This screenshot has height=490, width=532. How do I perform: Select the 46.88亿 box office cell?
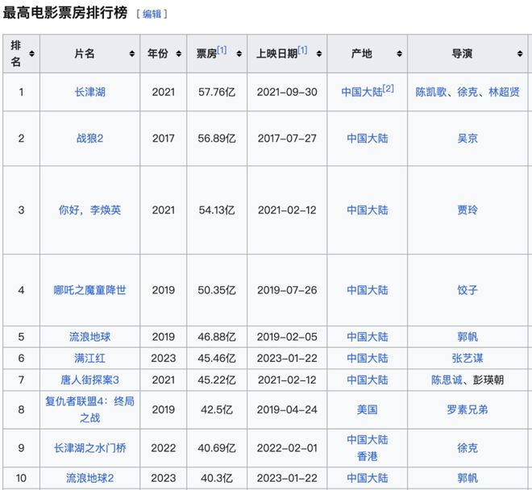(x=217, y=337)
